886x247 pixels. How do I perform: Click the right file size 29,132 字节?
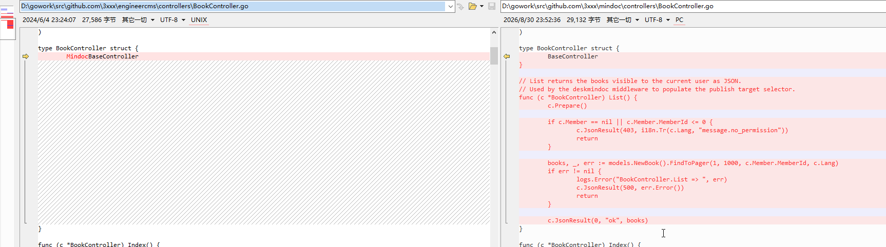(584, 20)
